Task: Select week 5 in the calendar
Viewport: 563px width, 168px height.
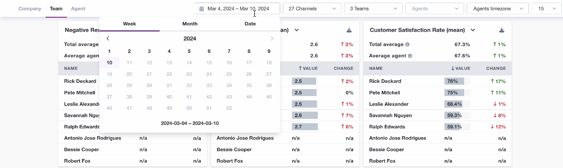Action: [189, 51]
